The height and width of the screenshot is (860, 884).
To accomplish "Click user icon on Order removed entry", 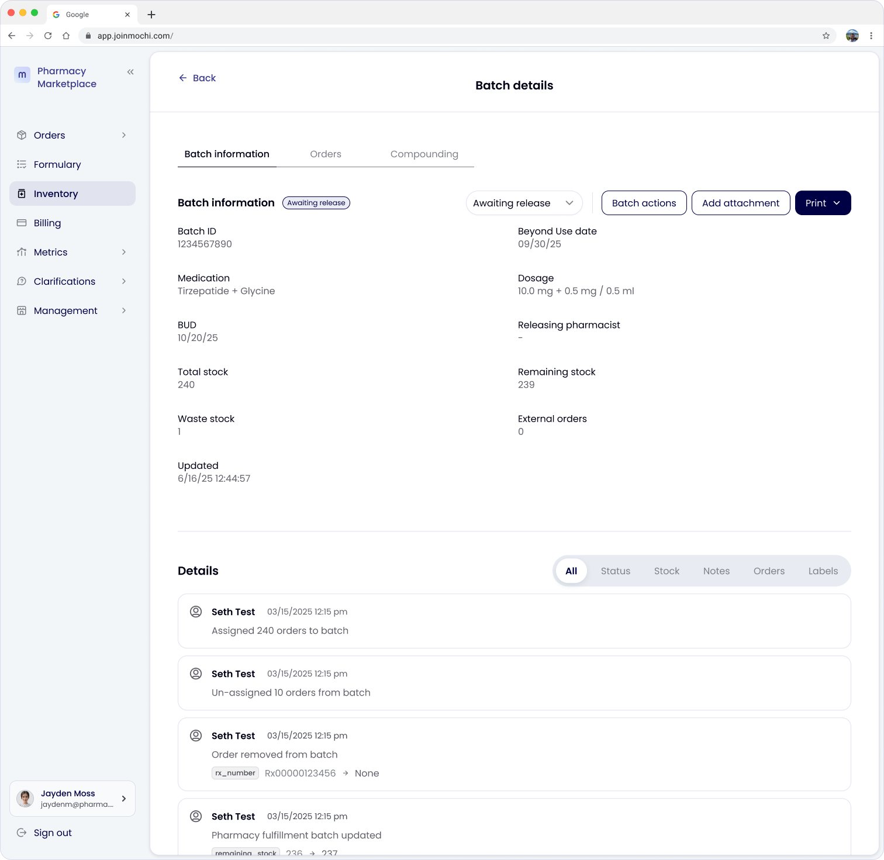I will pyautogui.click(x=196, y=735).
